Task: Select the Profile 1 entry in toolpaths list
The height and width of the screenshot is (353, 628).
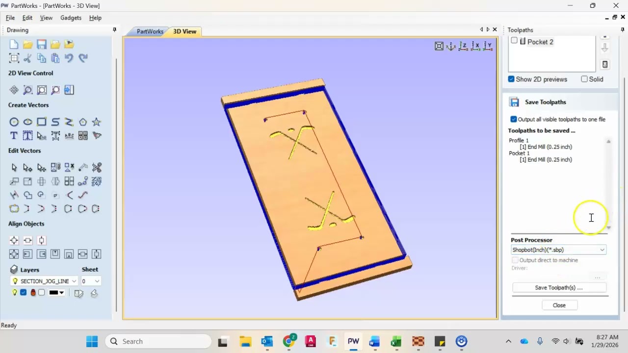Action: click(519, 141)
